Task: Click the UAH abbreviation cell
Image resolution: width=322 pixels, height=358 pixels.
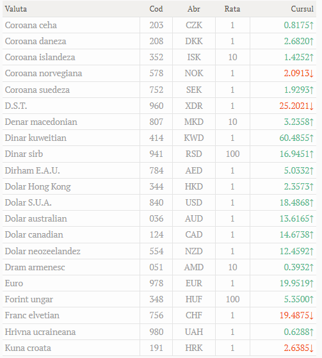Action: pos(194,332)
